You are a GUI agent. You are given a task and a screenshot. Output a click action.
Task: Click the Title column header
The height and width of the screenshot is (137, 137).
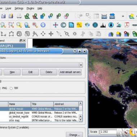point(42,104)
